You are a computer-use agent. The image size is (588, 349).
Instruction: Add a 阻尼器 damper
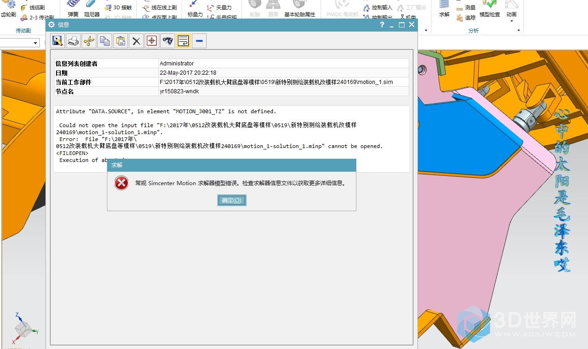92,9
